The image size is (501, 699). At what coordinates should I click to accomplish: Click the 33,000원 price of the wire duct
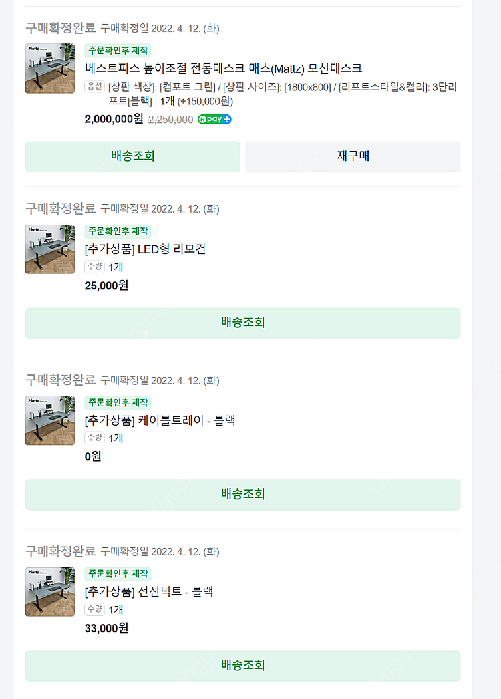(106, 628)
